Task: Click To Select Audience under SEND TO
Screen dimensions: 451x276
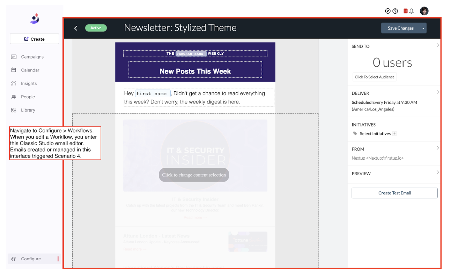Action: point(374,77)
